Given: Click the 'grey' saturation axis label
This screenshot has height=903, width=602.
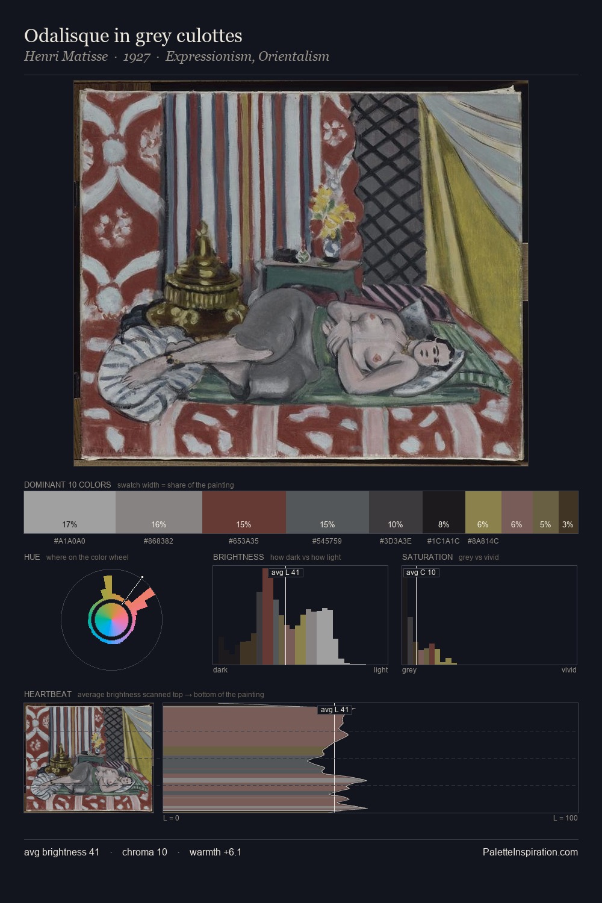Looking at the screenshot, I should coord(409,669).
